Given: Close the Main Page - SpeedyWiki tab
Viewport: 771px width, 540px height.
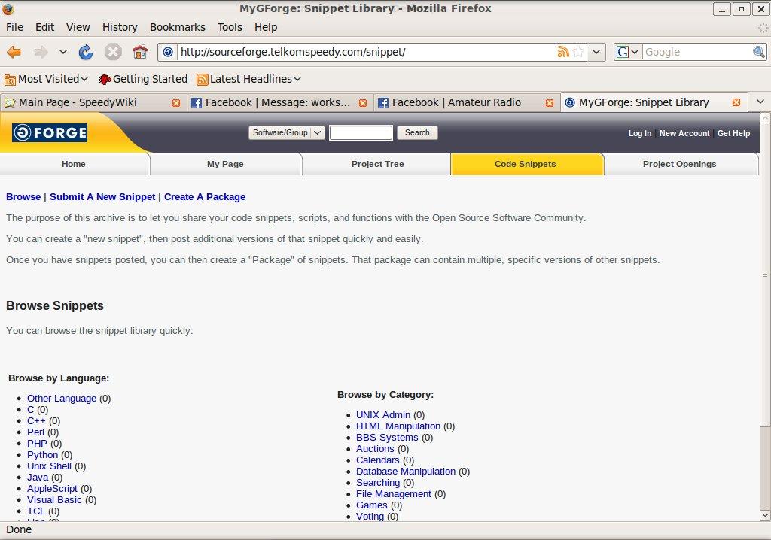Looking at the screenshot, I should point(176,103).
